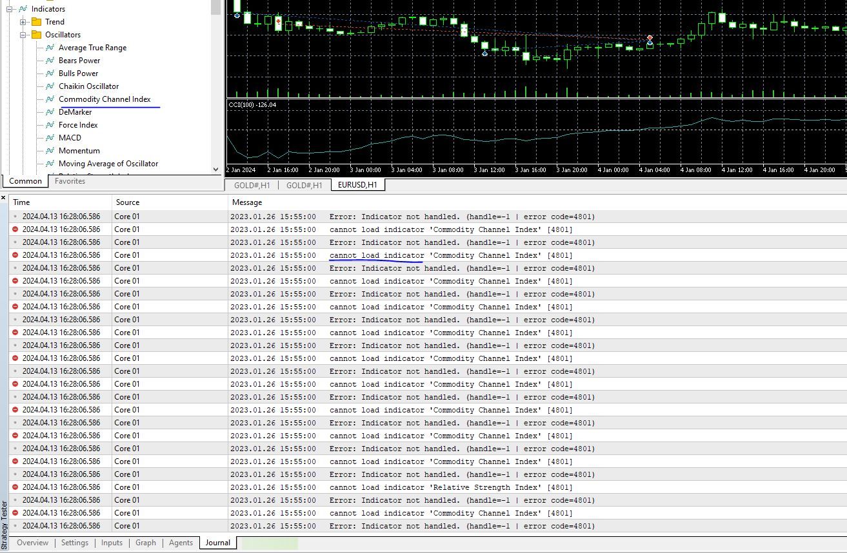Screen dimensions: 847x553
Task: Collapse the Oscillators folder node
Action: [23, 35]
